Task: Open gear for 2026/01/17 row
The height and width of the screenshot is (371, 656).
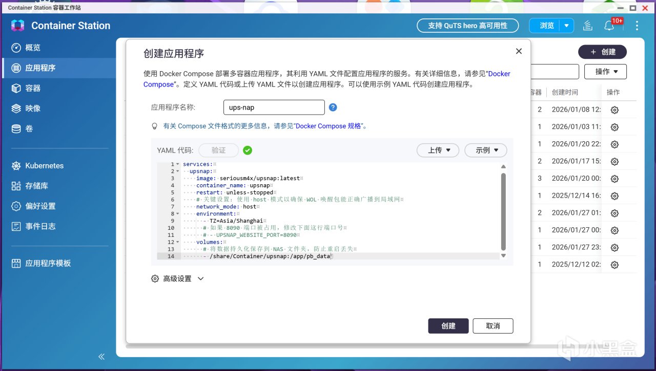Action: (614, 162)
